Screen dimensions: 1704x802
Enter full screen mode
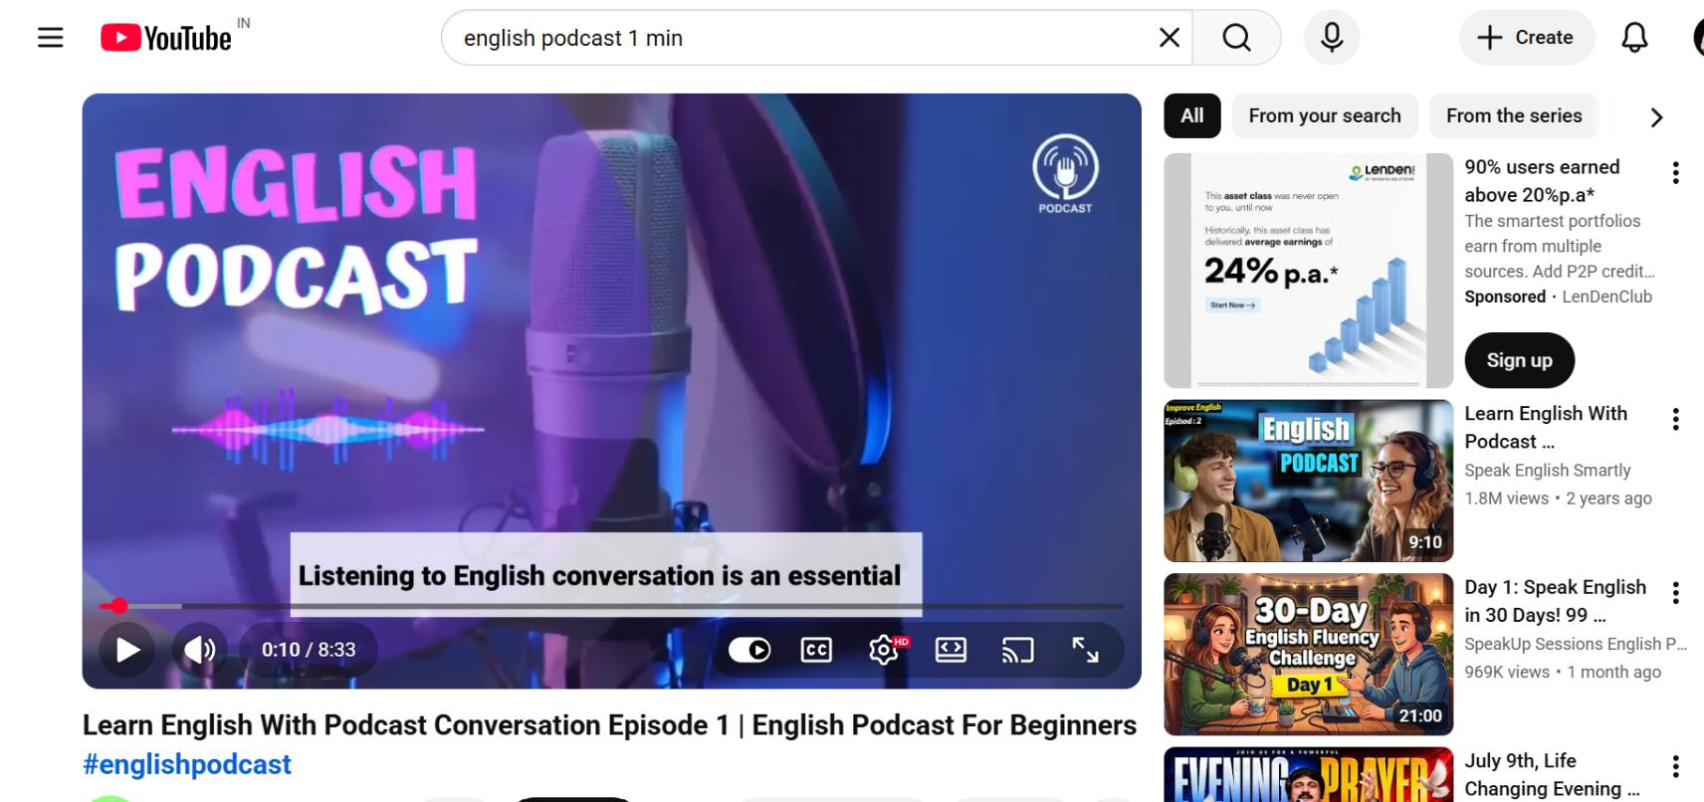tap(1085, 650)
